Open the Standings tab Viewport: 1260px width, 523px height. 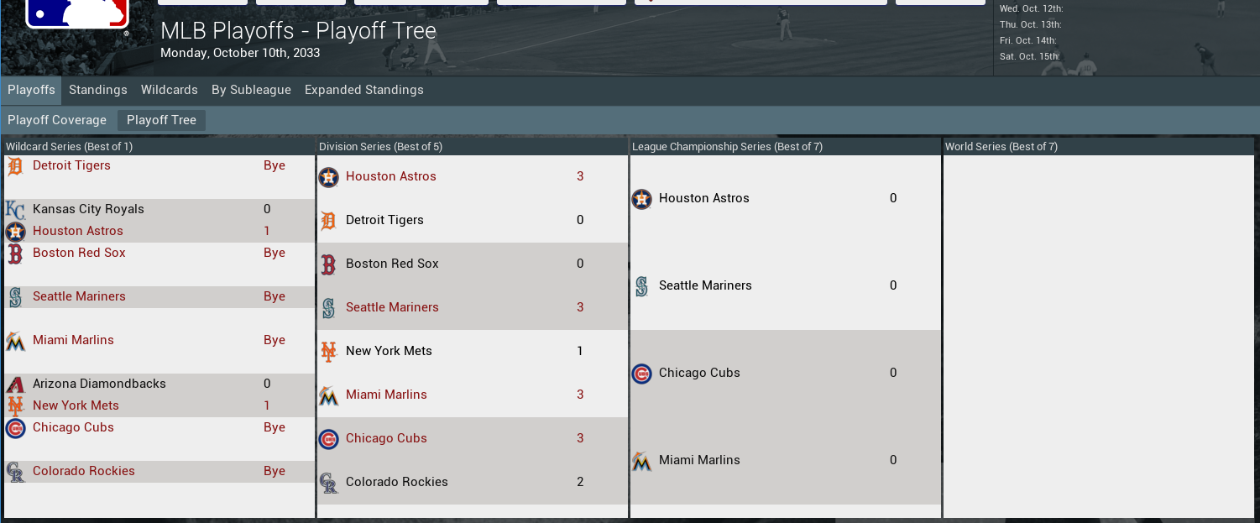click(x=98, y=90)
